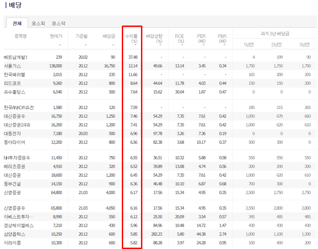
Task: Select PER 24.28 for 이라이콤
Action: point(201,243)
